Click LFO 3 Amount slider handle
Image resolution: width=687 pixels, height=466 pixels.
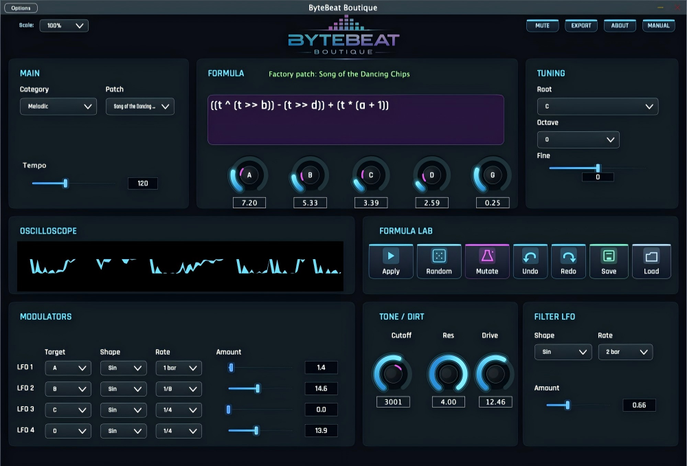point(228,410)
